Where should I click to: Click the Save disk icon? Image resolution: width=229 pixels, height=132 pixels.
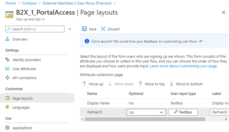click(84, 29)
